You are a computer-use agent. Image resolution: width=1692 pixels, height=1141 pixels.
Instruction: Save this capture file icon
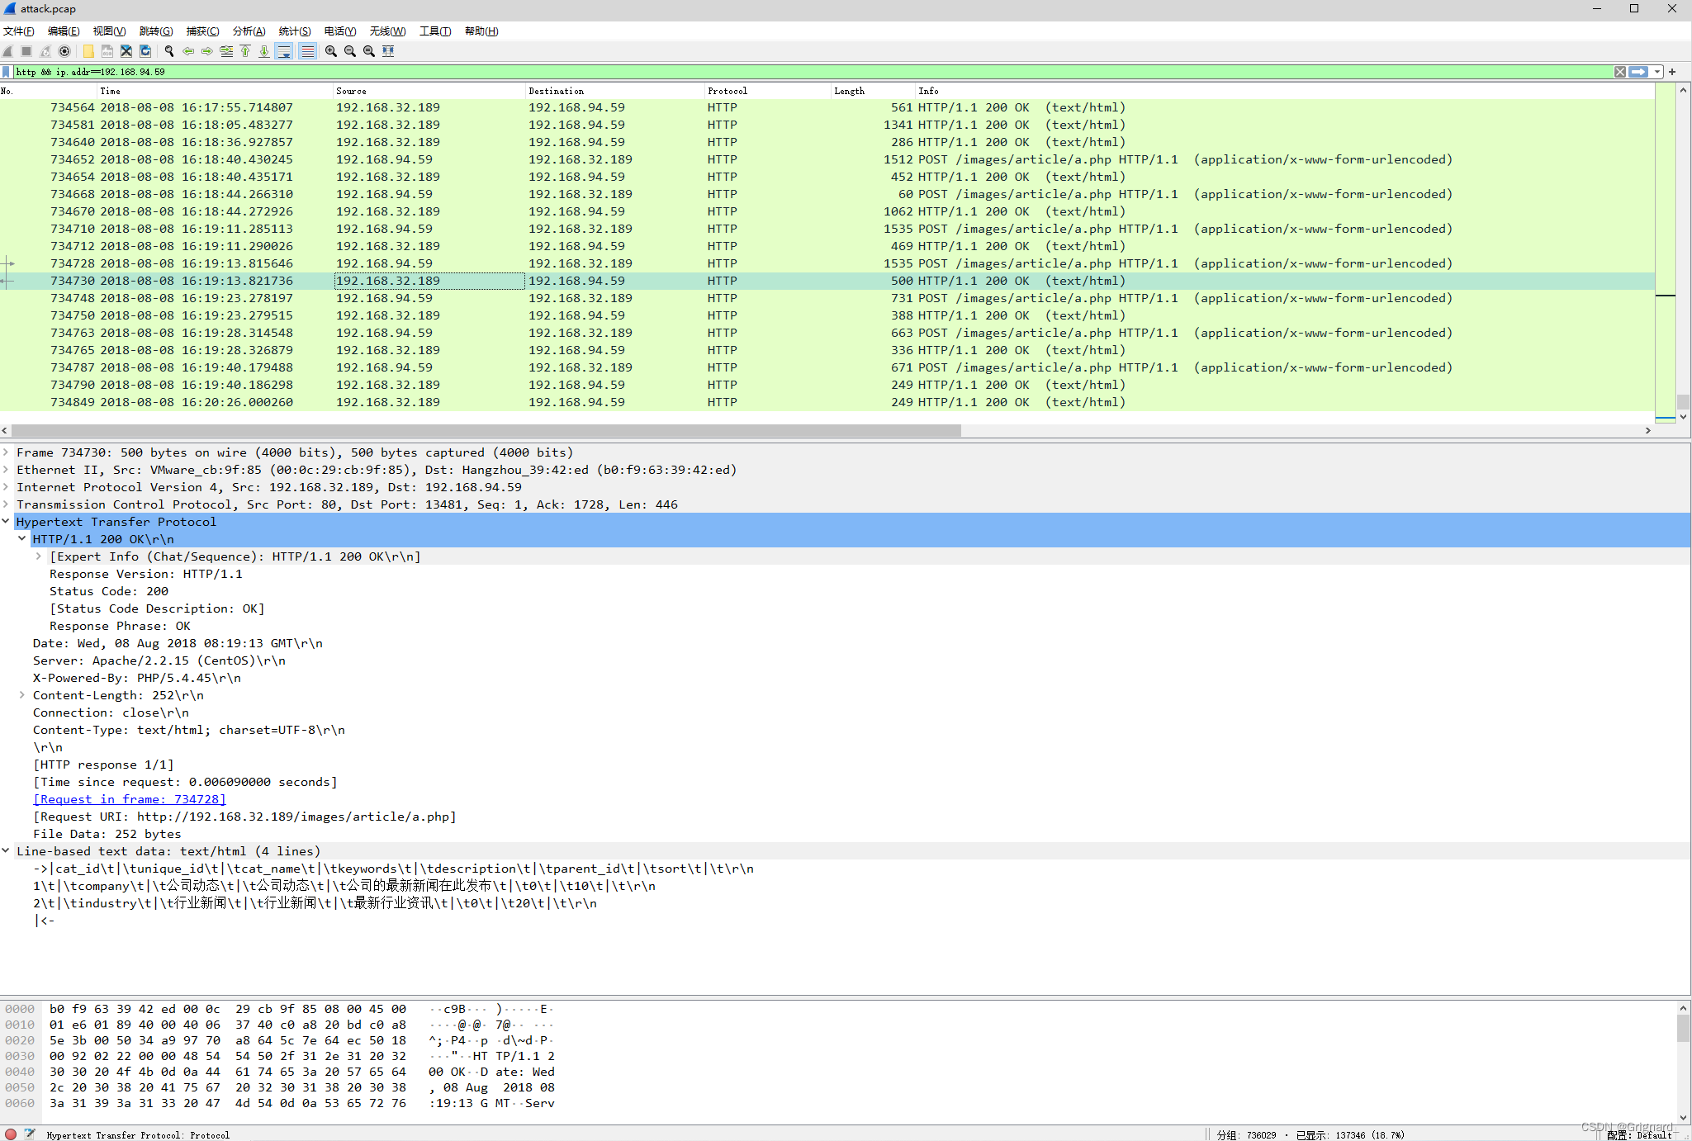[107, 51]
